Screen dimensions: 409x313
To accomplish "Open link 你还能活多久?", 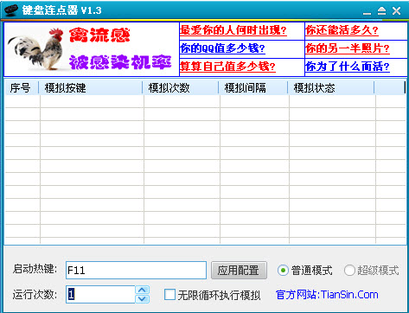I will tap(342, 30).
